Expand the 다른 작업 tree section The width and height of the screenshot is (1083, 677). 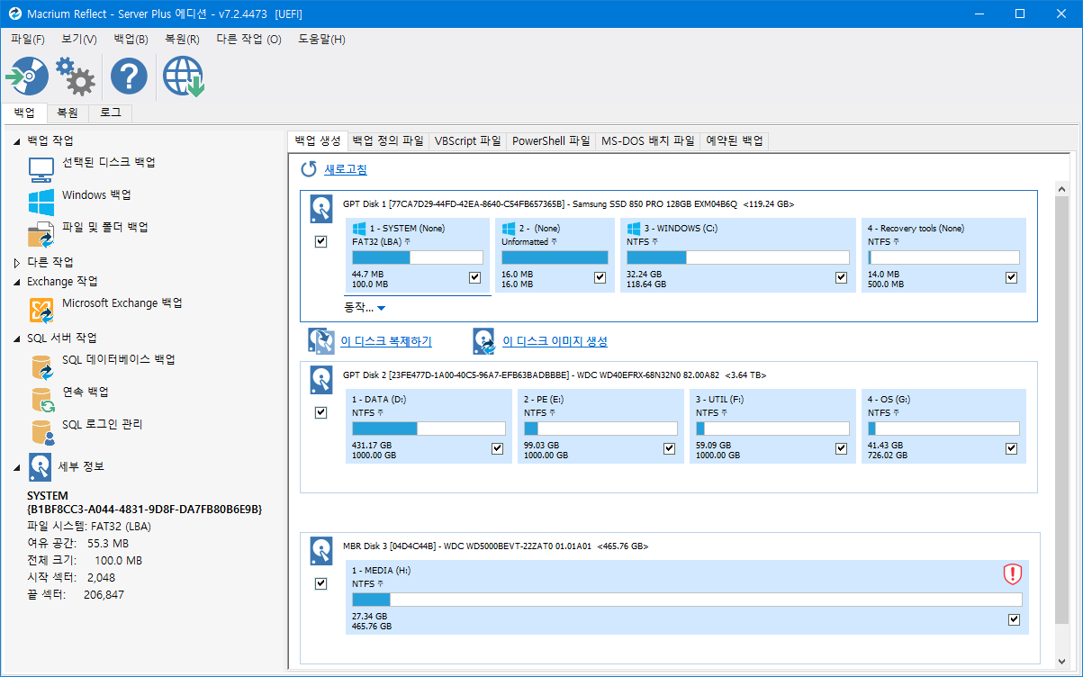16,263
